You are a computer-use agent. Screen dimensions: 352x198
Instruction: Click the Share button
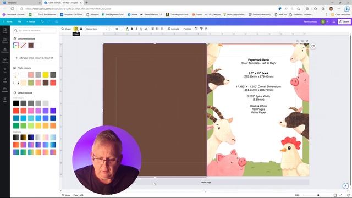click(344, 21)
